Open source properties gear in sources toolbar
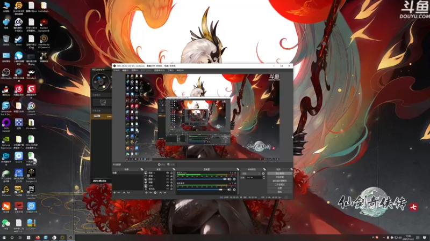 pyautogui.click(x=155, y=193)
